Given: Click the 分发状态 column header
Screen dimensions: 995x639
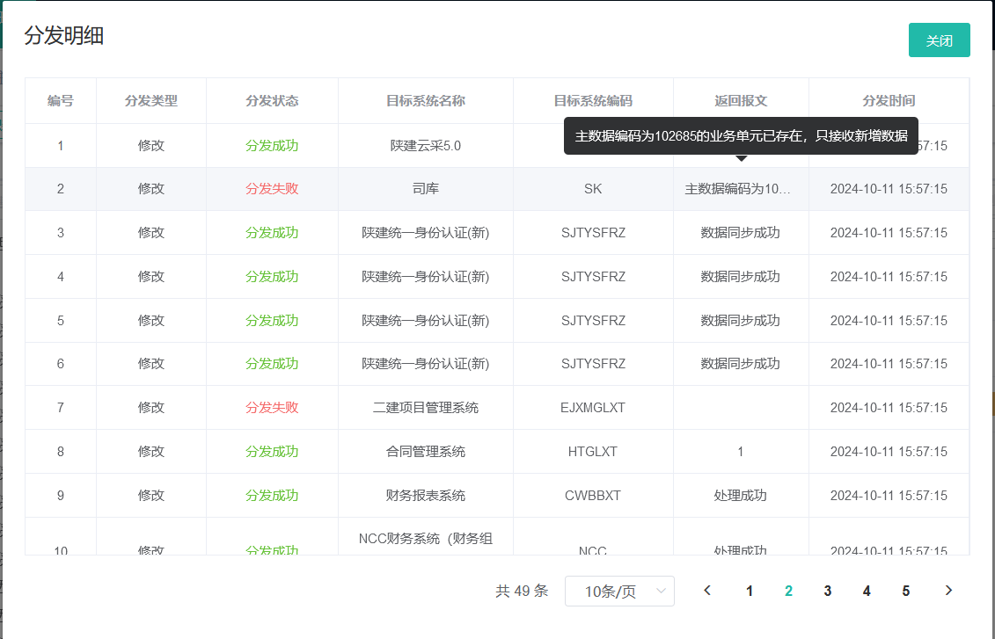Looking at the screenshot, I should click(x=272, y=101).
